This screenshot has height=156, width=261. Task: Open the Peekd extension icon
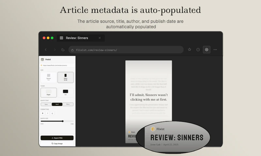(207, 50)
